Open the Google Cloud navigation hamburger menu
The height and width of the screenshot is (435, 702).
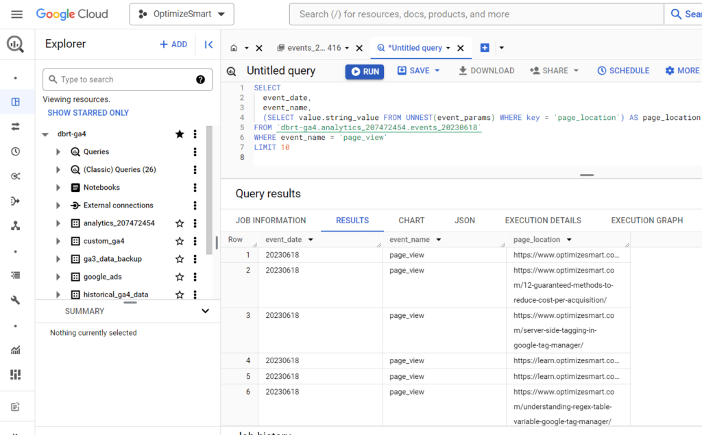16,14
